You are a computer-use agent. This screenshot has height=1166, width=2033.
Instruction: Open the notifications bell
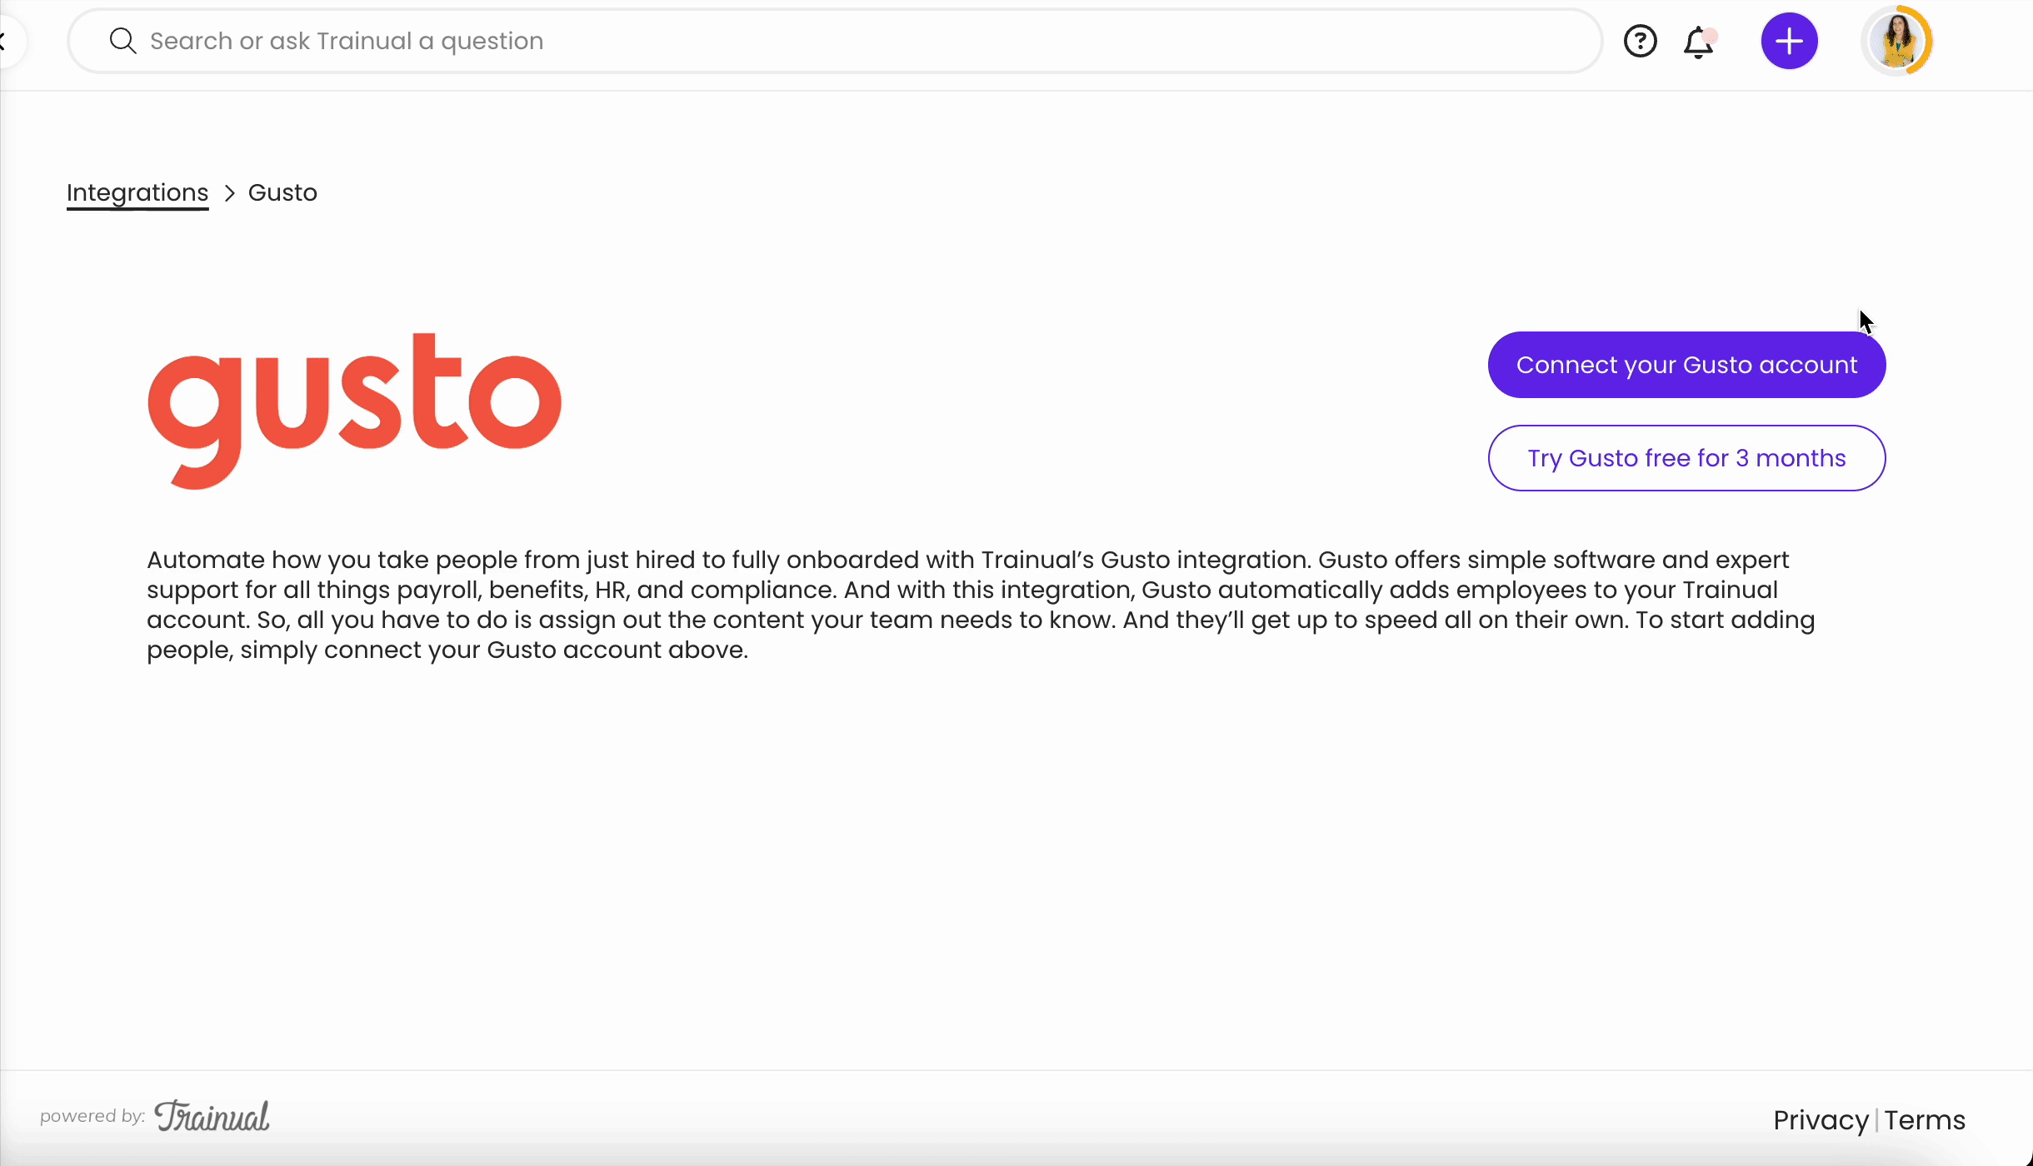point(1699,42)
